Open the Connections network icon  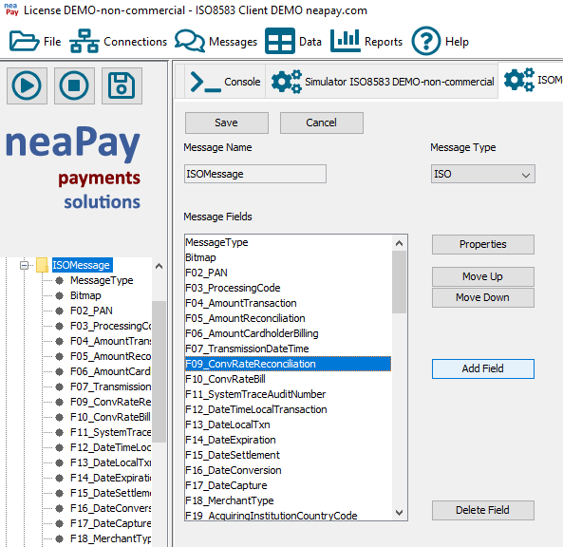tap(84, 41)
